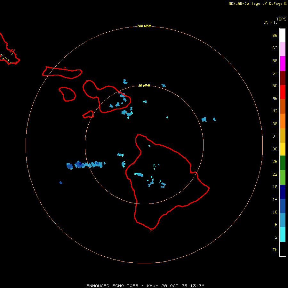
Task: Click the legend value "50"
Action: point(275,86)
